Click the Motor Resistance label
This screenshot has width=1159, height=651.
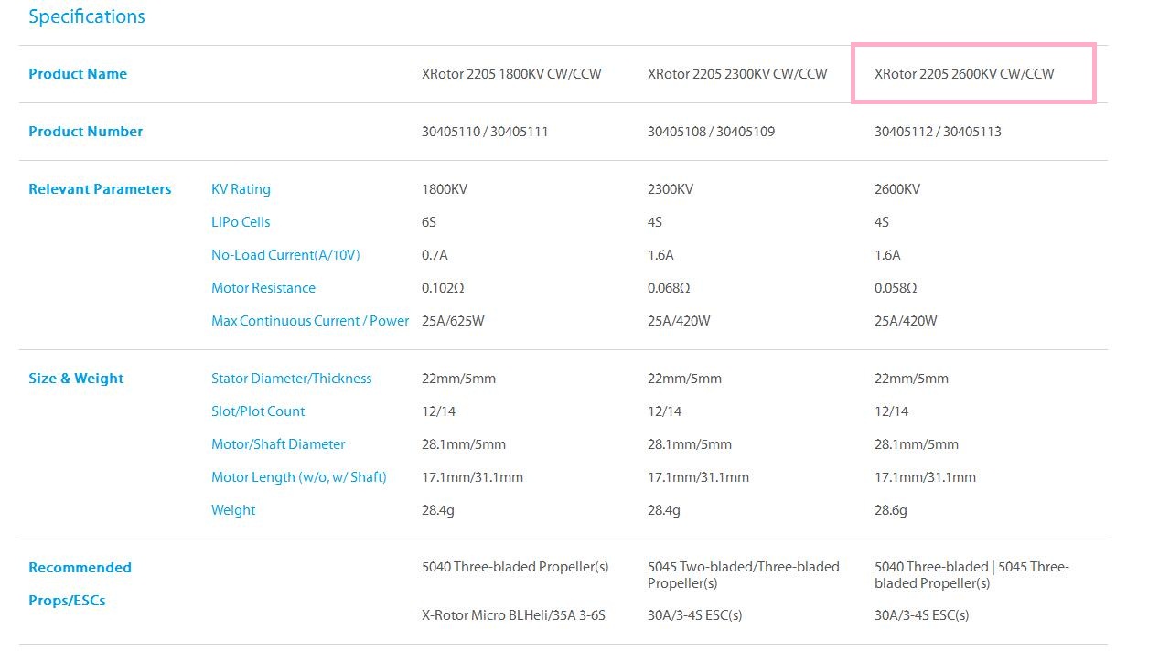pos(263,288)
